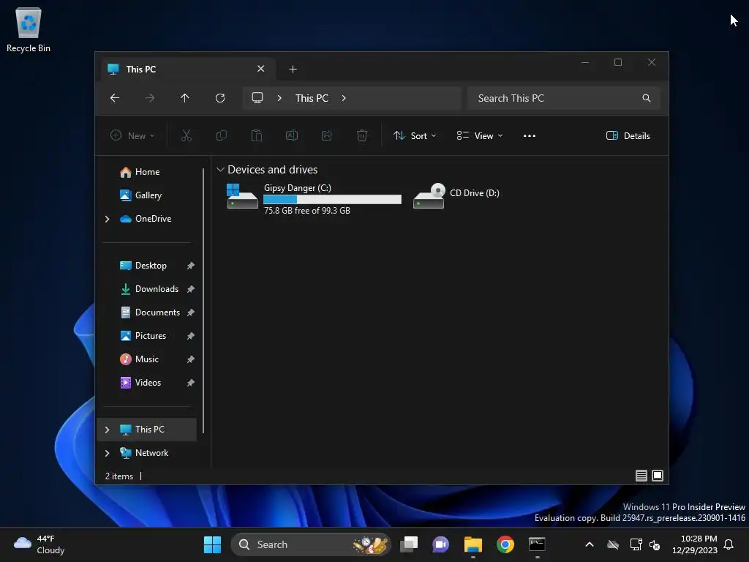This screenshot has width=749, height=562.
Task: Expand the Network tree node
Action: 107,453
